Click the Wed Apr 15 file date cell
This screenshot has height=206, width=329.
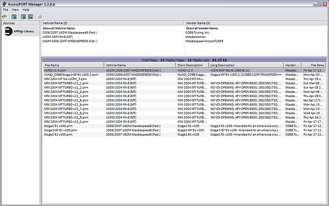click(x=314, y=113)
